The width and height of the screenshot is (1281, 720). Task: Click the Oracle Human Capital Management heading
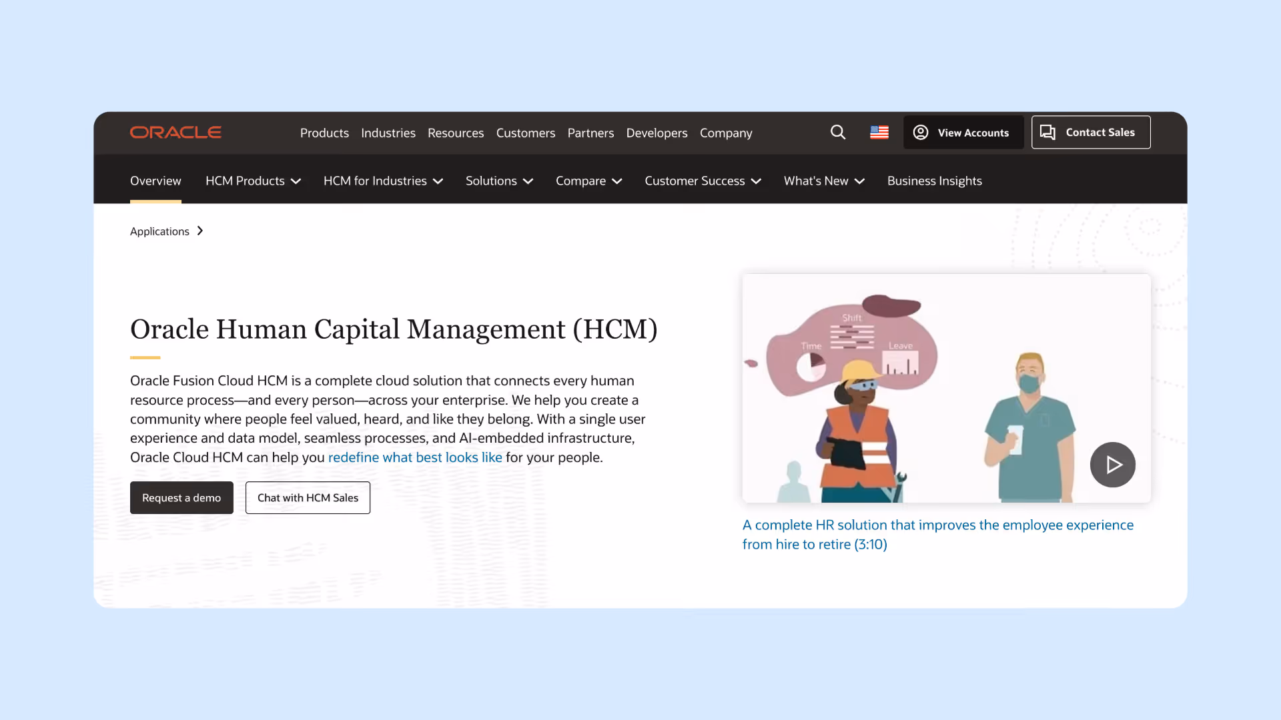394,329
